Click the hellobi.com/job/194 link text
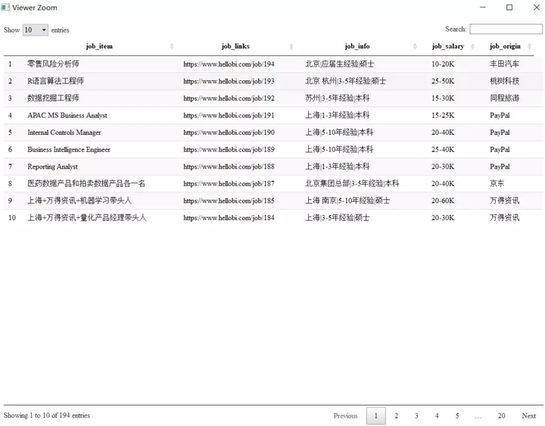545x426 pixels. tap(229, 64)
